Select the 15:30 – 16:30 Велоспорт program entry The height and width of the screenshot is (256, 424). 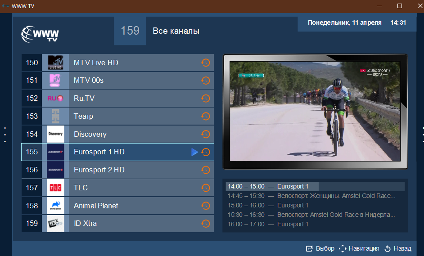click(x=311, y=215)
